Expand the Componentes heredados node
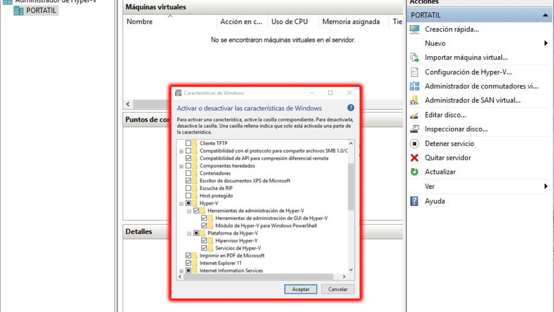This screenshot has height=312, width=554. pyautogui.click(x=181, y=166)
